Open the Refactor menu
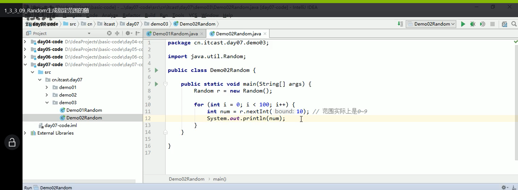Screen dimensions: 518x190 [x=131, y=15]
